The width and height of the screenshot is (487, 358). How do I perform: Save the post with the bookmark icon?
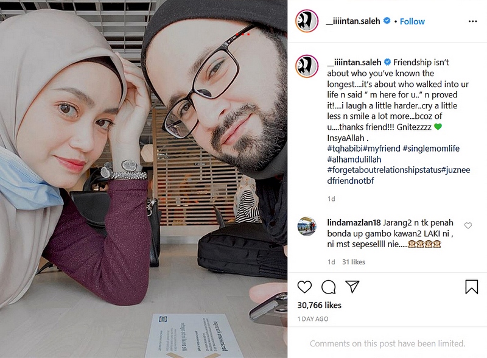[x=471, y=287]
